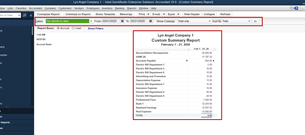305x135 pixels.
Task: Click the Feb 1 - 21, 20 column header
Action: click(201, 49)
